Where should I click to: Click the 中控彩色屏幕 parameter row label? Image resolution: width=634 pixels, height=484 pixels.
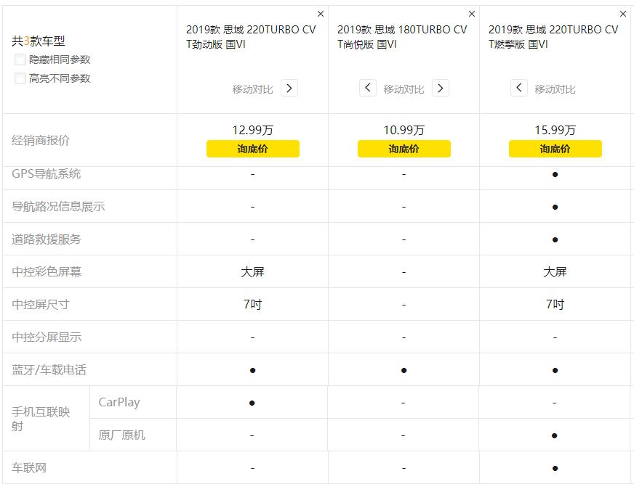47,271
